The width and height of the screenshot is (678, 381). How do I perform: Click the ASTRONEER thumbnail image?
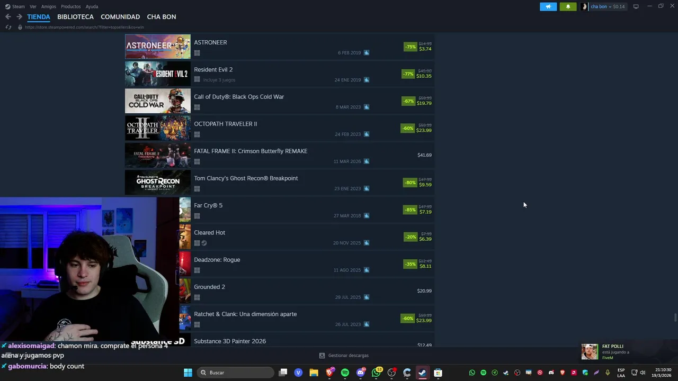(x=157, y=47)
